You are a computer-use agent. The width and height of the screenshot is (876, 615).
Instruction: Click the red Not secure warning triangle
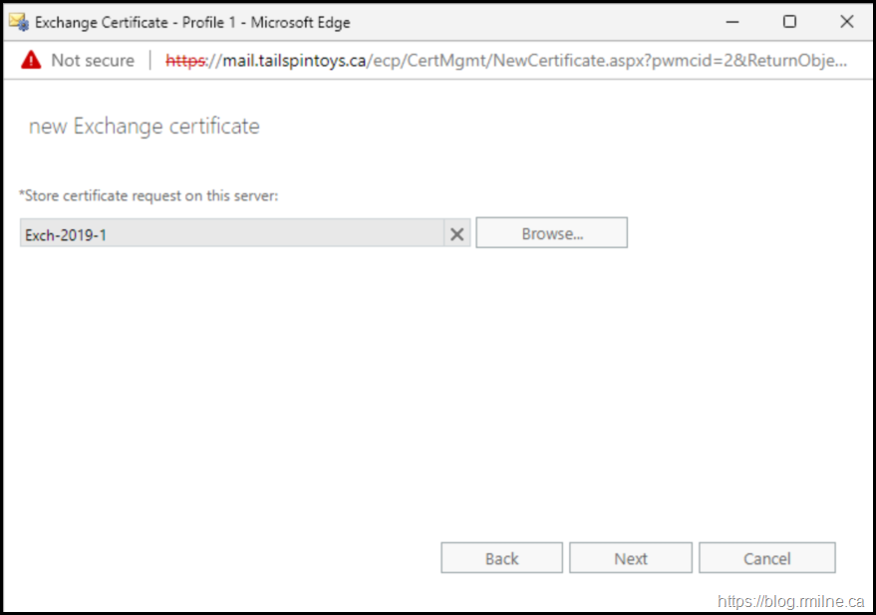(31, 61)
